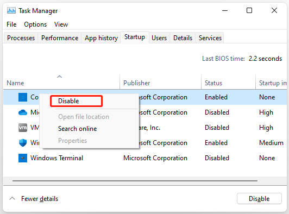The width and height of the screenshot is (289, 214).
Task: Click the Windows Security shield icon
Action: [23, 143]
